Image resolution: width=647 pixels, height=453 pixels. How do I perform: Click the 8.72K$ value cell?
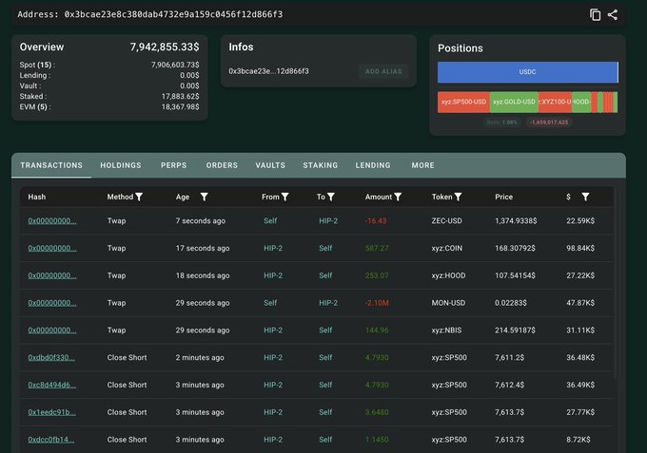click(578, 440)
